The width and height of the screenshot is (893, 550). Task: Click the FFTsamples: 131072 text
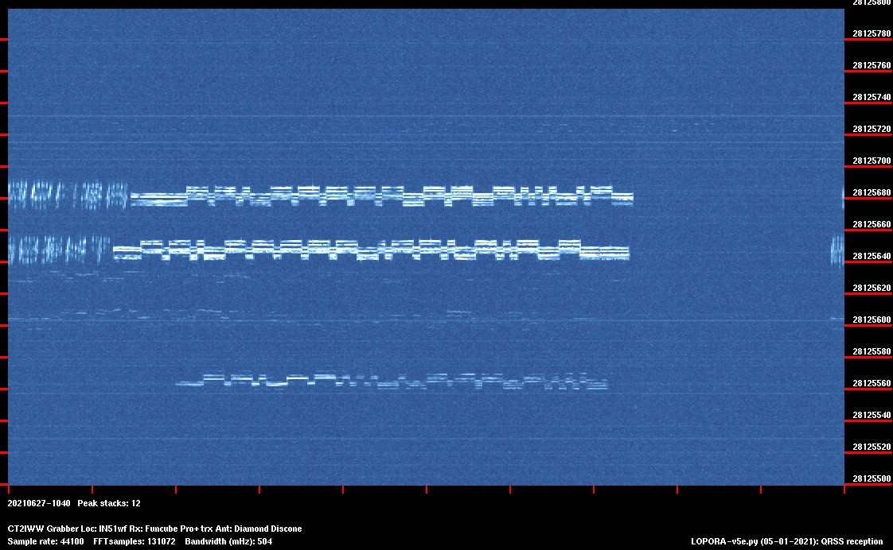pos(135,541)
